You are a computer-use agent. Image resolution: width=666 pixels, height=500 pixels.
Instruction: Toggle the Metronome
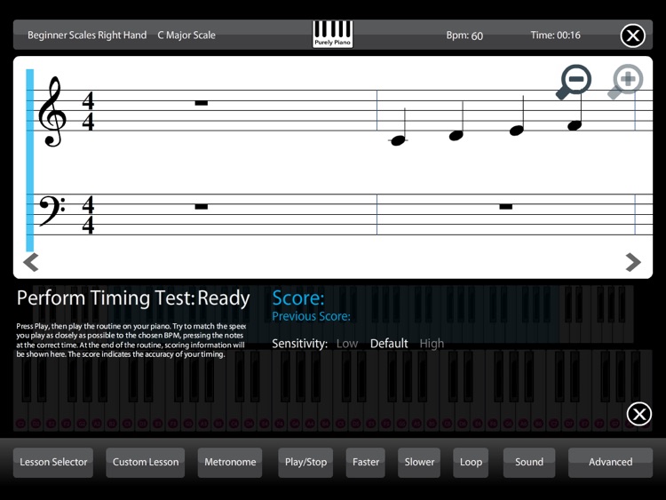[x=230, y=462]
